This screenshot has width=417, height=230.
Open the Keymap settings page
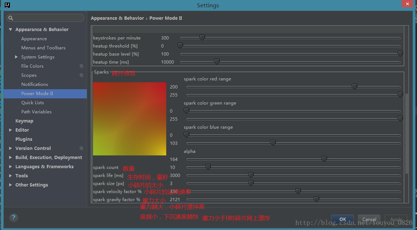tap(24, 121)
